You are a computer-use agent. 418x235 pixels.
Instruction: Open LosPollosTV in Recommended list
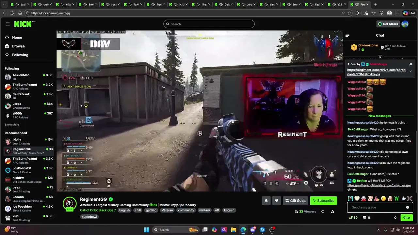coord(29,170)
